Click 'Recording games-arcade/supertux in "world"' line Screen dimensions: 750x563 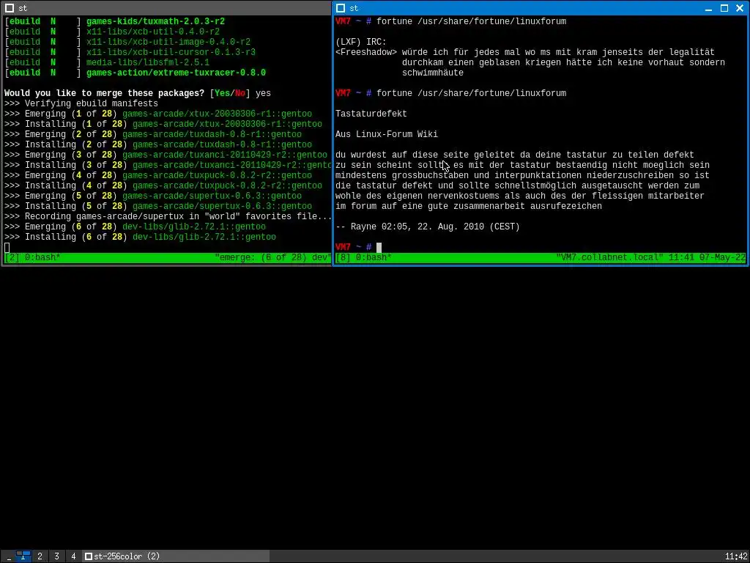point(168,216)
